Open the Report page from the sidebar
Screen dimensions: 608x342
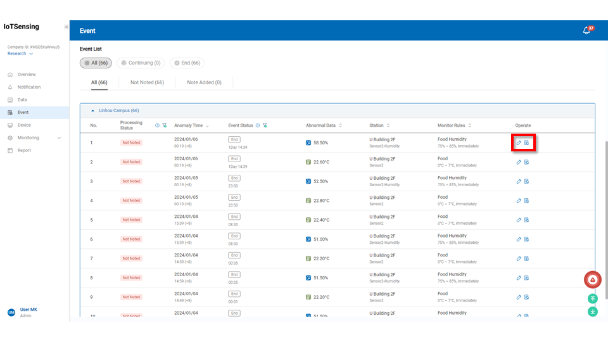click(x=24, y=150)
